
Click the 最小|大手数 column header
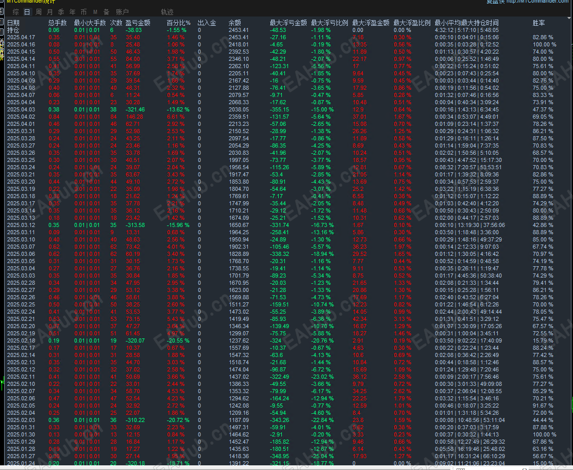tap(90, 23)
